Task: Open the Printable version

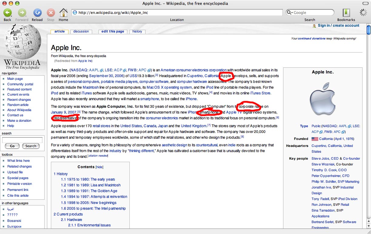Action: pos(19,184)
